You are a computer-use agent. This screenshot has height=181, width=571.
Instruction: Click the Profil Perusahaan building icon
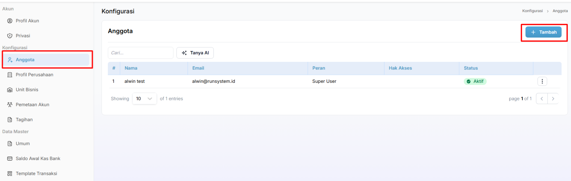10,75
